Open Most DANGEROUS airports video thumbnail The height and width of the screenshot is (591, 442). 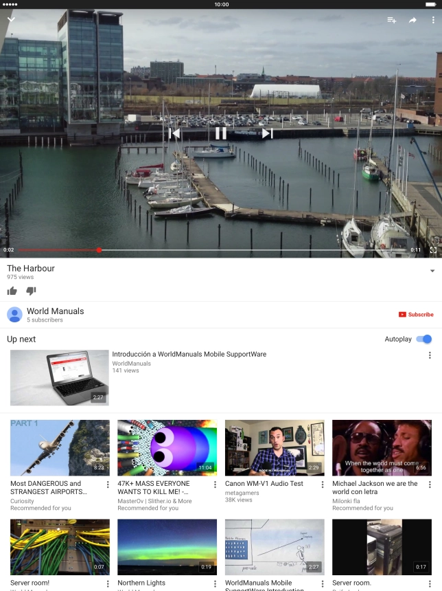(60, 448)
